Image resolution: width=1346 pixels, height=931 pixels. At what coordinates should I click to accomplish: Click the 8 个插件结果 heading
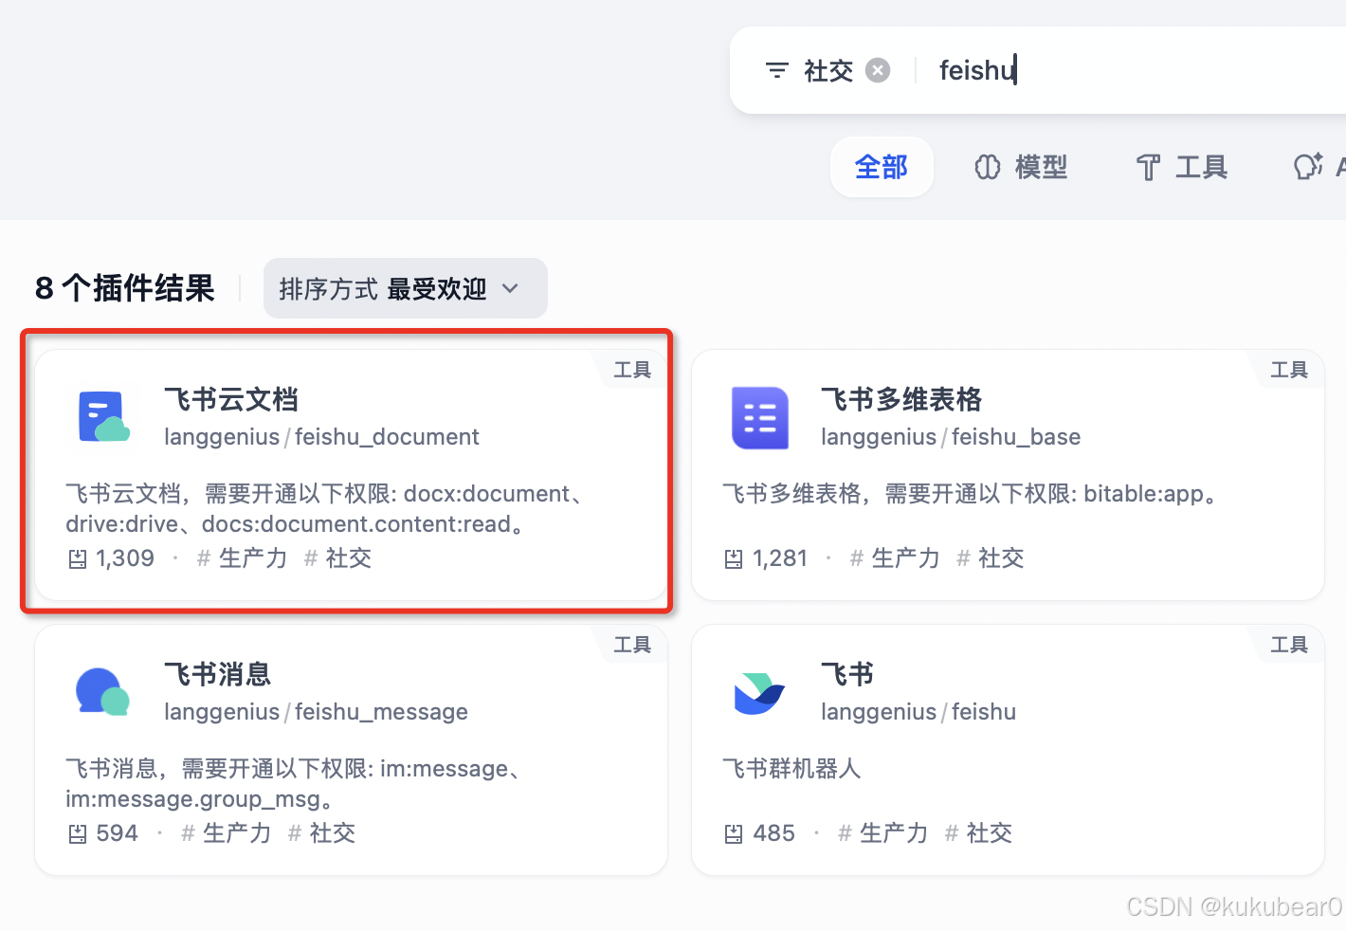tap(125, 288)
